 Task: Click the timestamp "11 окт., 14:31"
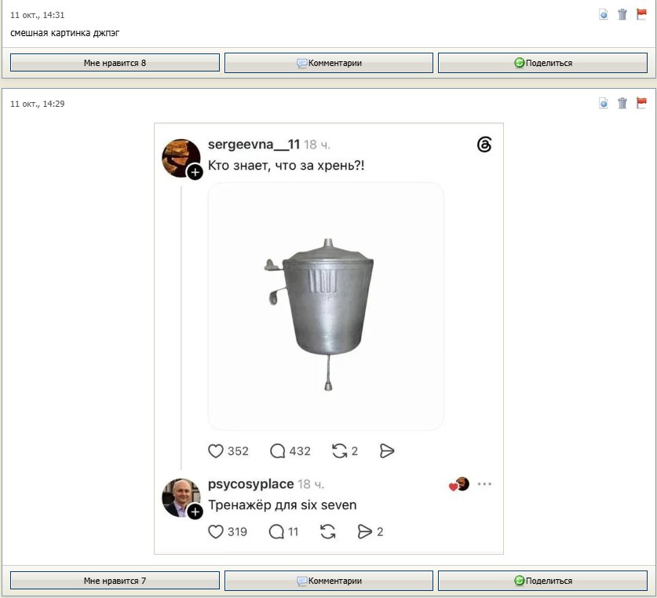[x=38, y=15]
